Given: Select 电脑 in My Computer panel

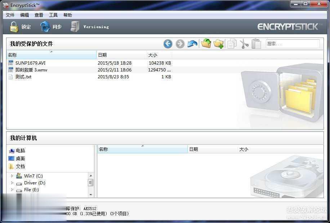Looking at the screenshot, I should click(x=17, y=150).
